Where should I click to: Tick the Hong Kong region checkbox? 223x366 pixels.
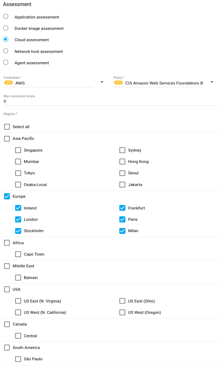coord(122,162)
